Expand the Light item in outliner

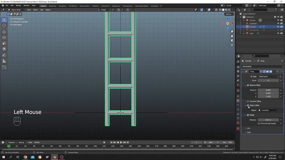click(244, 33)
